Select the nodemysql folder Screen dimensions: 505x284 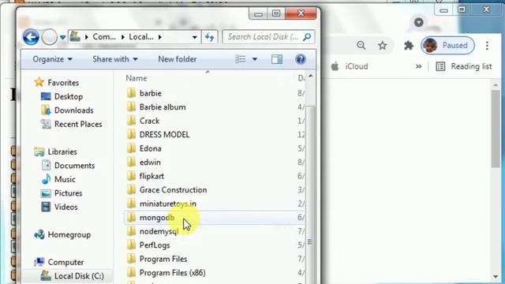pos(159,231)
